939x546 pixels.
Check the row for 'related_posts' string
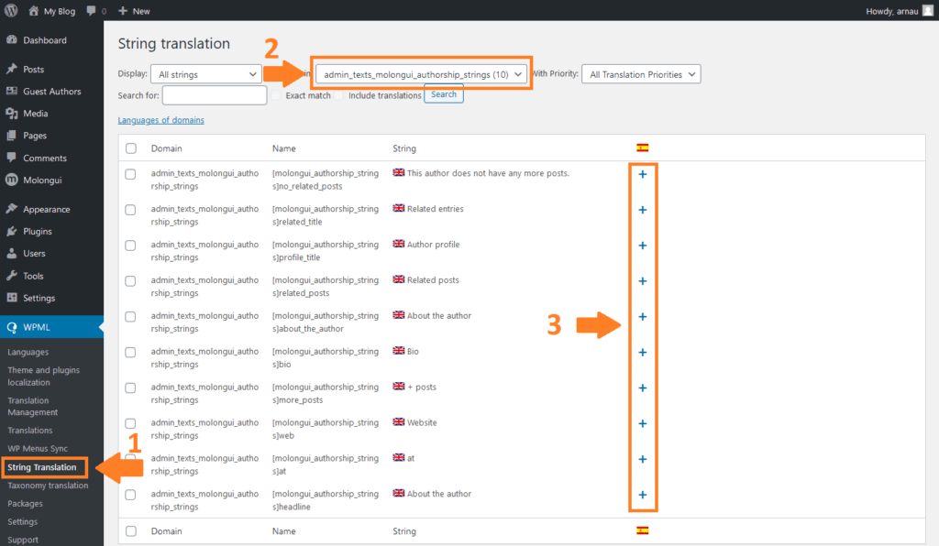130,281
